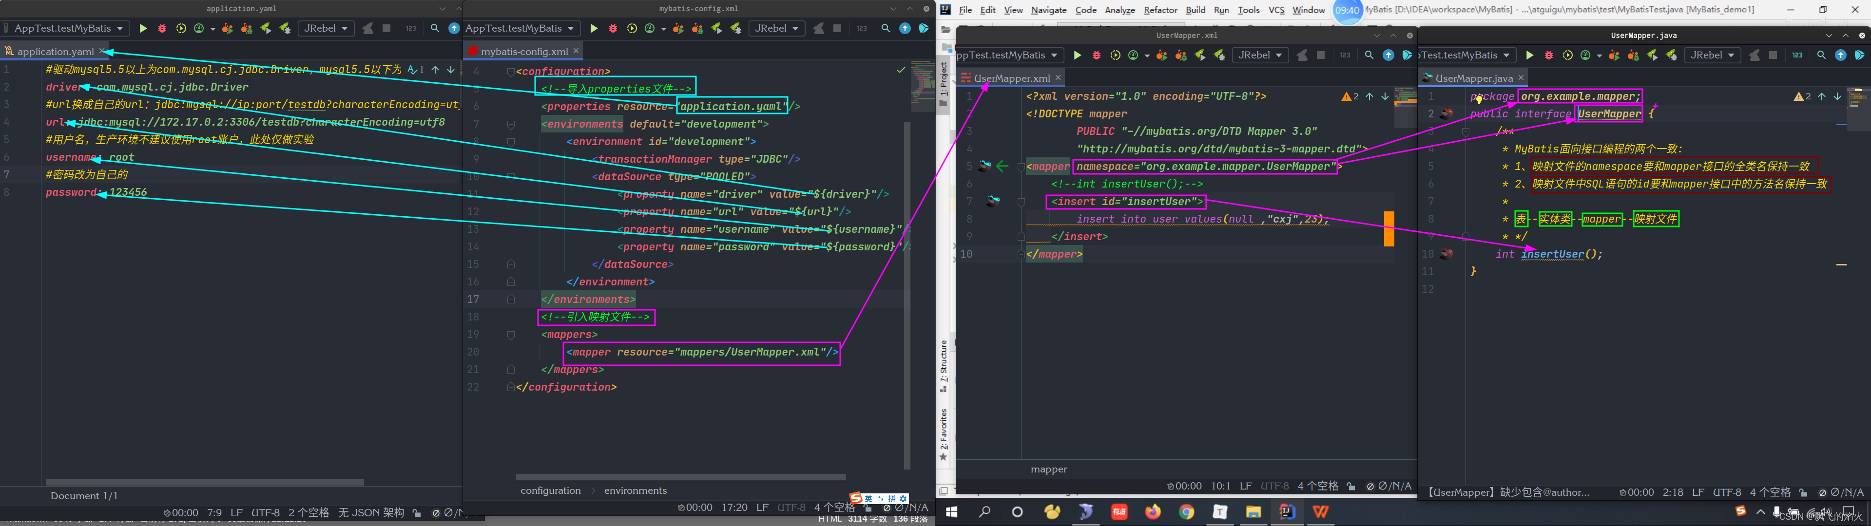Open the File menu
Viewport: 1871px width, 526px height.
coord(965,10)
